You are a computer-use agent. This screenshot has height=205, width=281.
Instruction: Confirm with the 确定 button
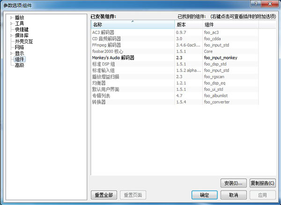[205, 195]
